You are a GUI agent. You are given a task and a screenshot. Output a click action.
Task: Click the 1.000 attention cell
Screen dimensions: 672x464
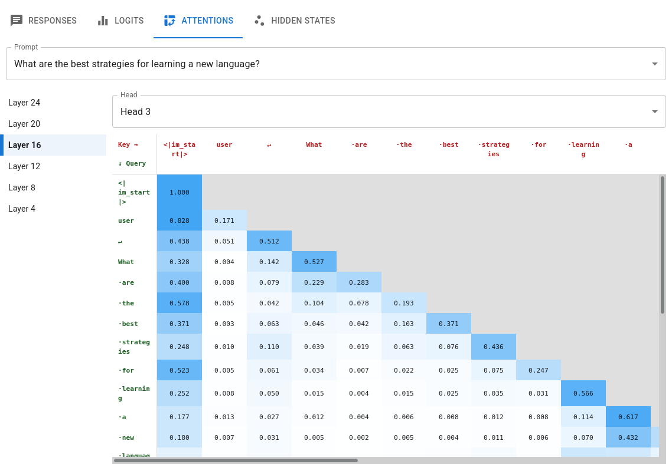point(179,192)
